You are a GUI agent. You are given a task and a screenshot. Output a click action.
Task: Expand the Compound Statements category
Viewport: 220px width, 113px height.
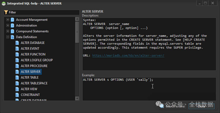coord(8,31)
